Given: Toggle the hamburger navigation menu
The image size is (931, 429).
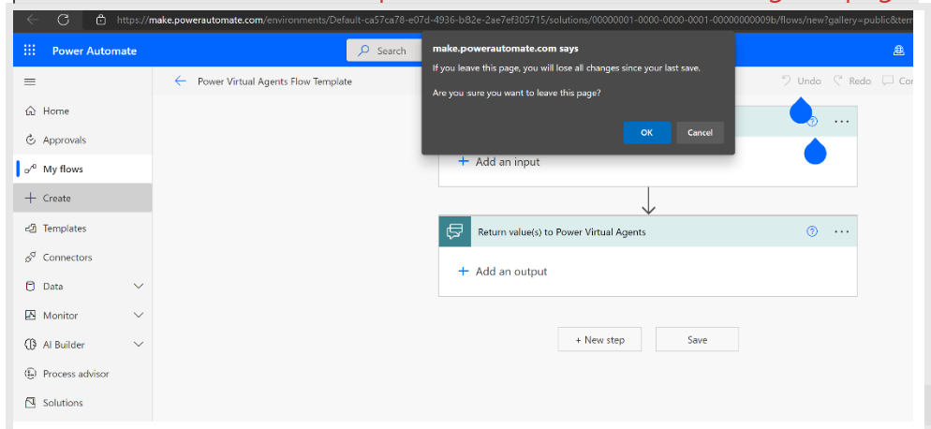Looking at the screenshot, I should click(30, 82).
